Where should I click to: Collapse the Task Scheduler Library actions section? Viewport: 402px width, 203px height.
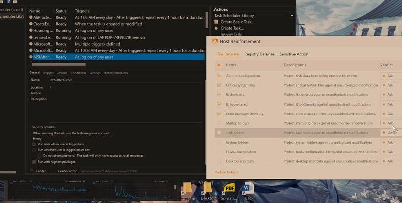292,16
